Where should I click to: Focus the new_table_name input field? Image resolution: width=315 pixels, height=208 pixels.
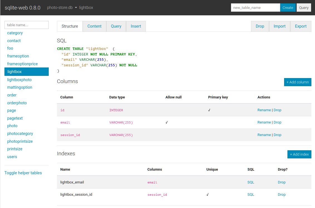click(255, 8)
